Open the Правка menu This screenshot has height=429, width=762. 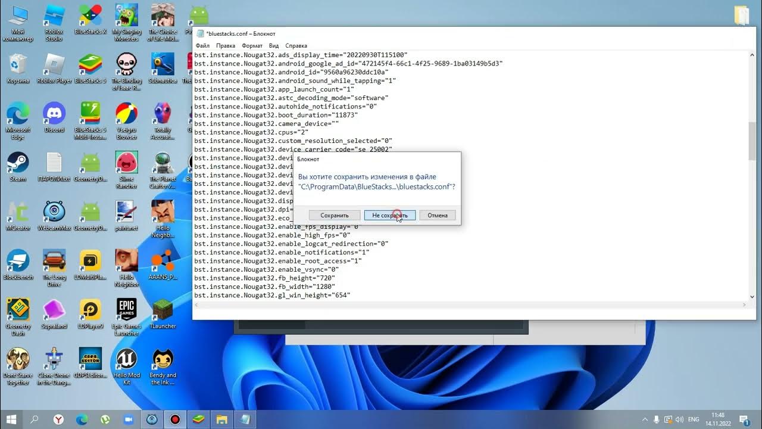[226, 46]
